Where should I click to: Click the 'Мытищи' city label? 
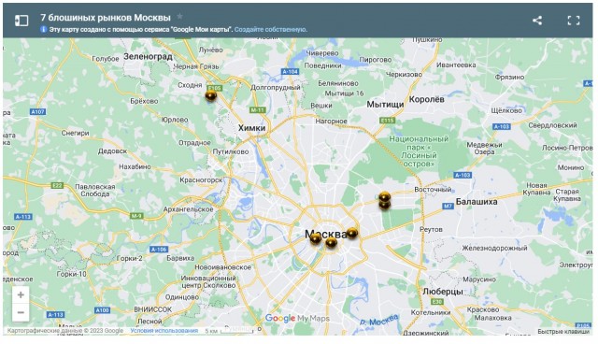(x=385, y=104)
